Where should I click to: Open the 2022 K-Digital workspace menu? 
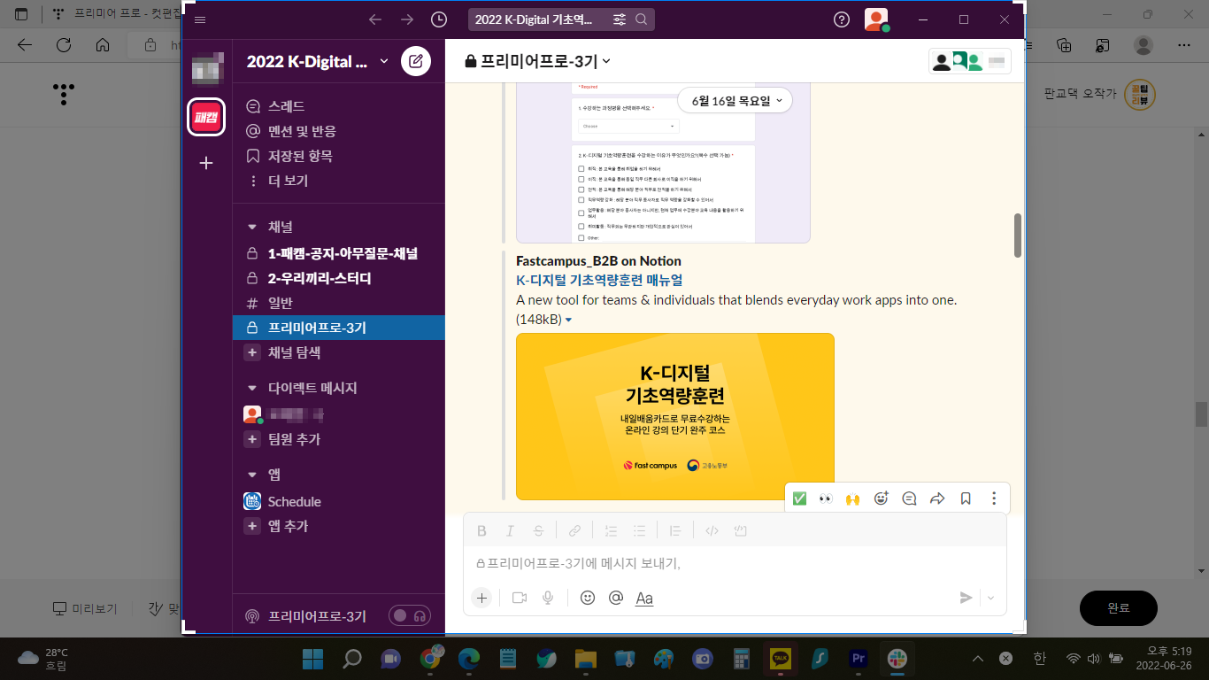point(318,61)
